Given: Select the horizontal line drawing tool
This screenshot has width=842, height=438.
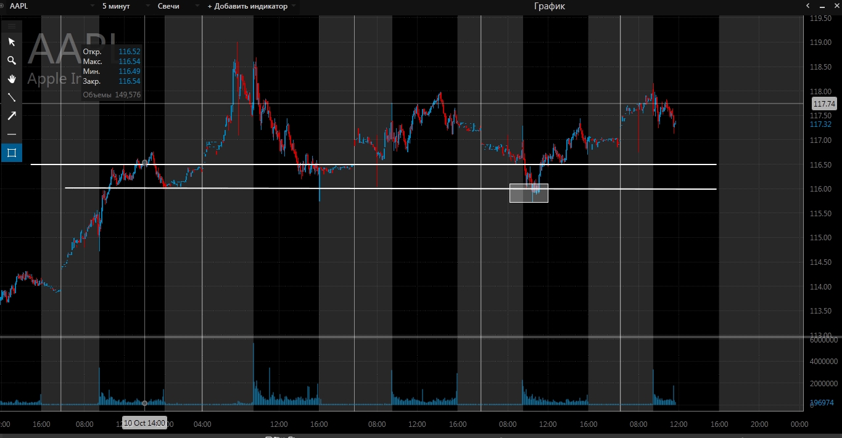Looking at the screenshot, I should pyautogui.click(x=11, y=134).
